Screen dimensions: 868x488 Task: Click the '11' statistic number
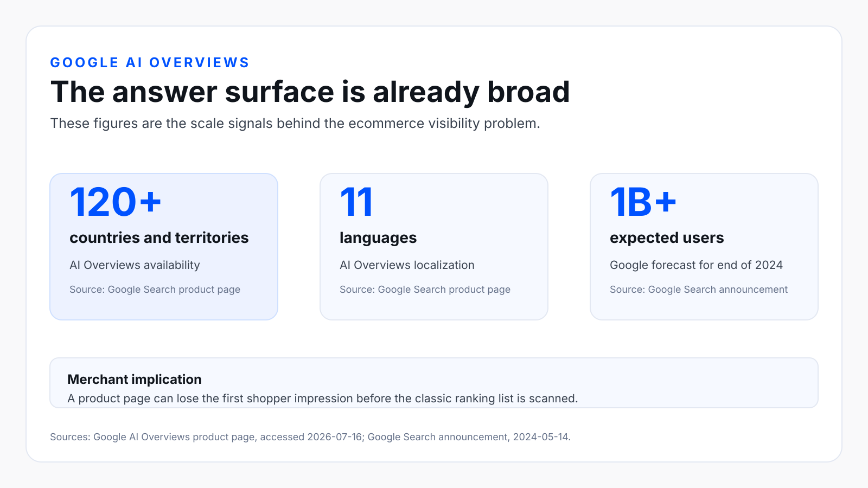(x=356, y=202)
